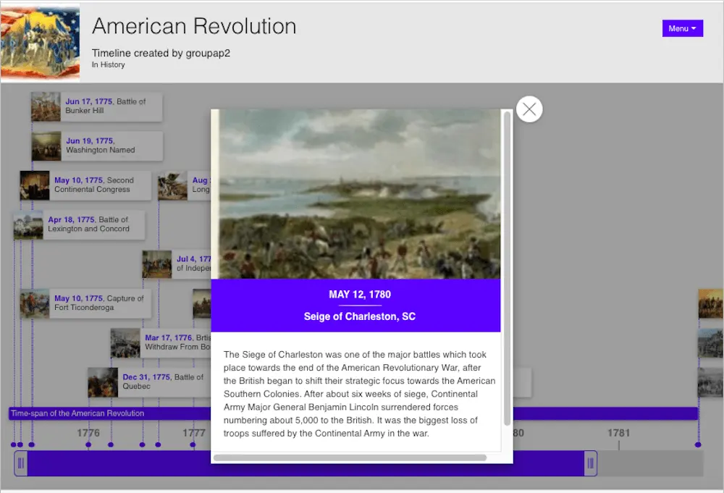This screenshot has height=493, width=724.
Task: Click the Jun 19, 1775 event thumbnail
Action: 46,146
